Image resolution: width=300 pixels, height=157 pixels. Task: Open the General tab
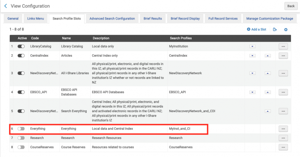(13, 19)
